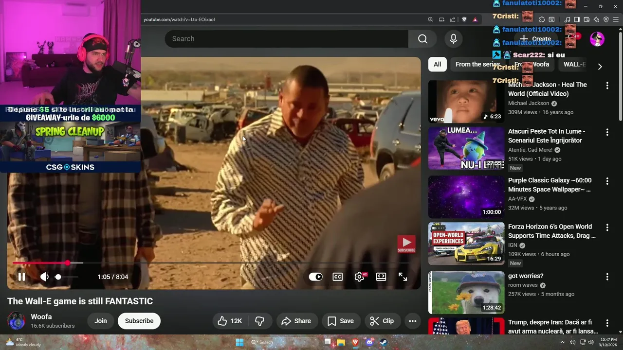The height and width of the screenshot is (350, 623).
Task: Click the room waves channel name
Action: click(523, 285)
